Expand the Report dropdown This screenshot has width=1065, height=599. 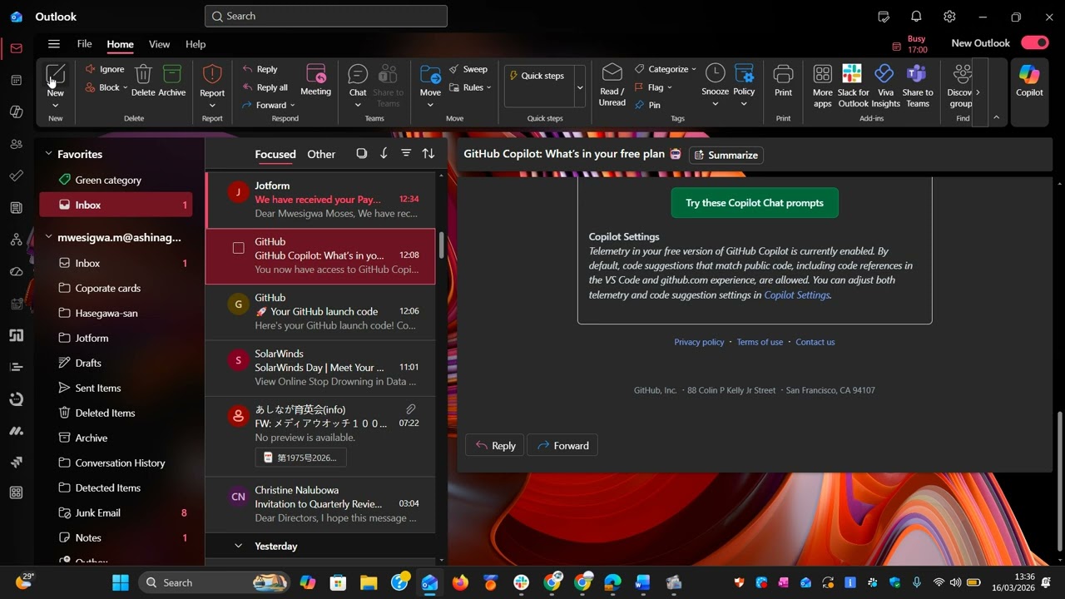coord(212,106)
